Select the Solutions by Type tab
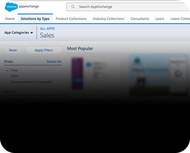Screen dimensions: 190x153 [x=35, y=19]
